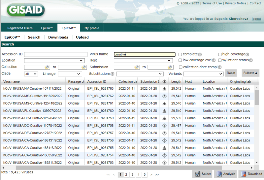Toggle the high coverage checkbox
This screenshot has height=180, width=264.
(220, 54)
